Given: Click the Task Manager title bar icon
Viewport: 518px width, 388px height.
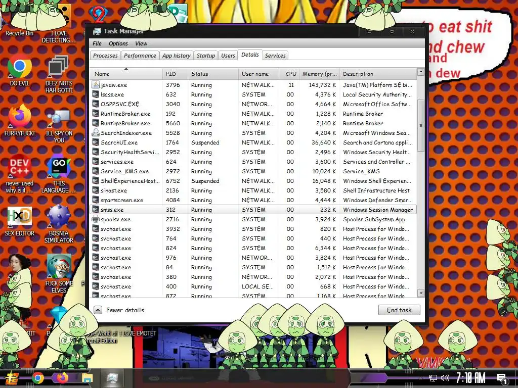Looking at the screenshot, I should click(x=97, y=31).
